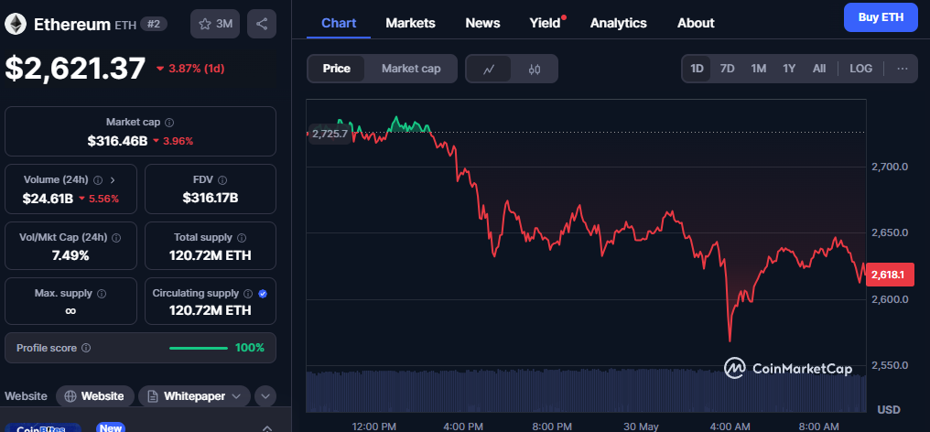Expand Volume (24h) details arrow
Image resolution: width=930 pixels, height=432 pixels.
114,179
